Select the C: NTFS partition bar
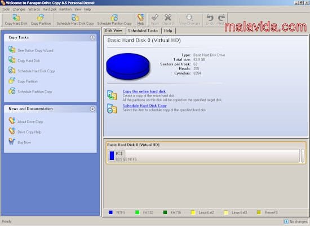The image size is (310, 226). coord(203,156)
